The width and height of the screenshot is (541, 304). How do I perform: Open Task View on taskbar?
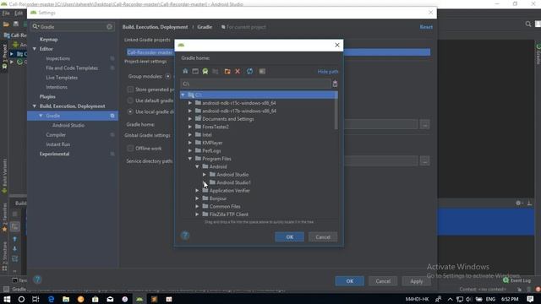tap(36, 299)
